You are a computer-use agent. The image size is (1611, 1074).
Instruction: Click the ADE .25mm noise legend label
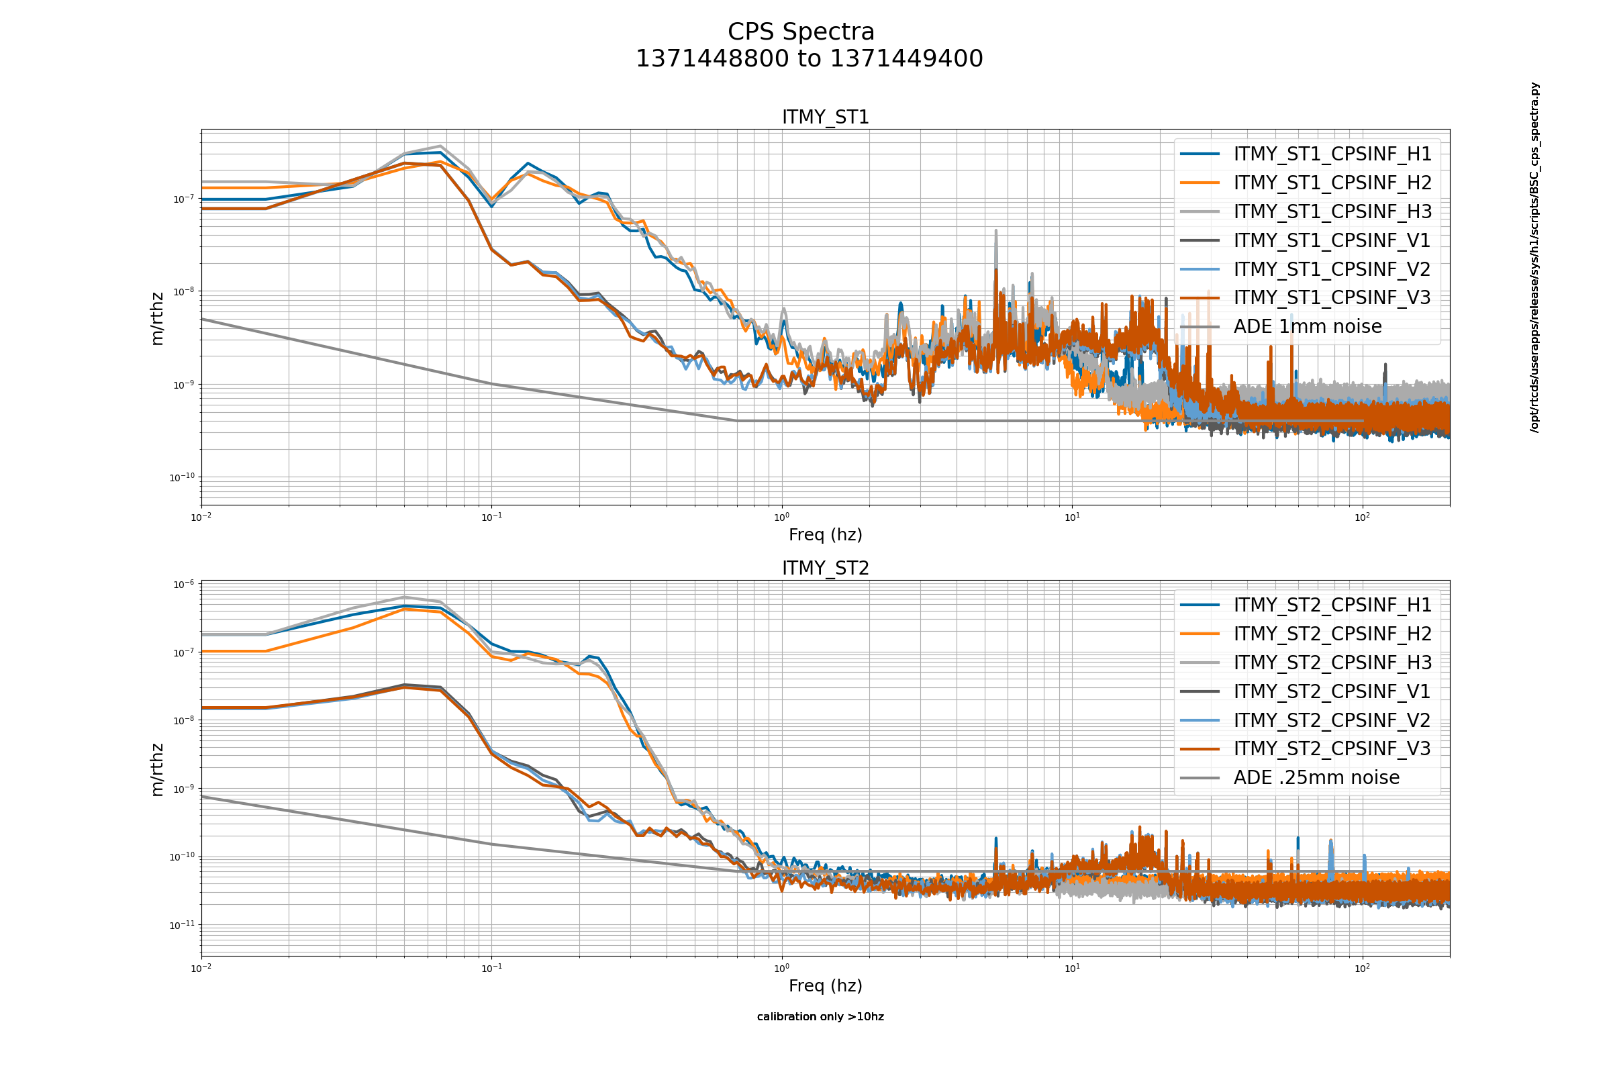(x=1316, y=777)
